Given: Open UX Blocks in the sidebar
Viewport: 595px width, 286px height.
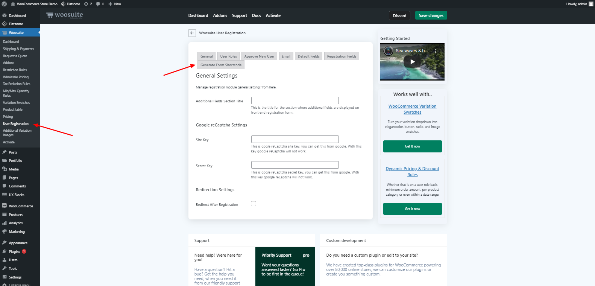Looking at the screenshot, I should [17, 195].
